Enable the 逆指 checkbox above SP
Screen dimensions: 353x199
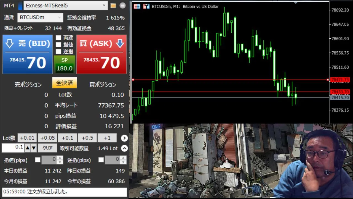click(58, 51)
